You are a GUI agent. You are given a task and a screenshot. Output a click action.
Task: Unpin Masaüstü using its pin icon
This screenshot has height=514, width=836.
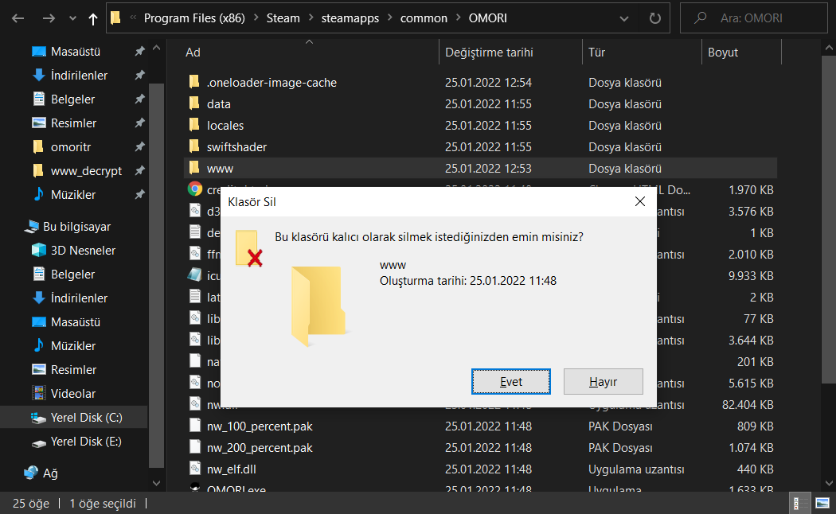tap(139, 51)
